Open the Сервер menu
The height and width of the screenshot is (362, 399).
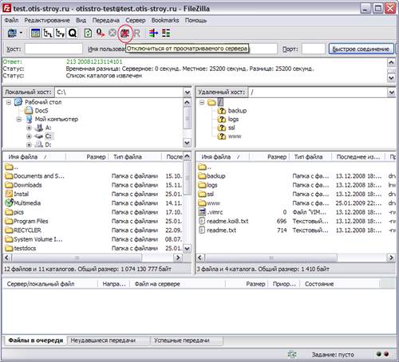[136, 20]
